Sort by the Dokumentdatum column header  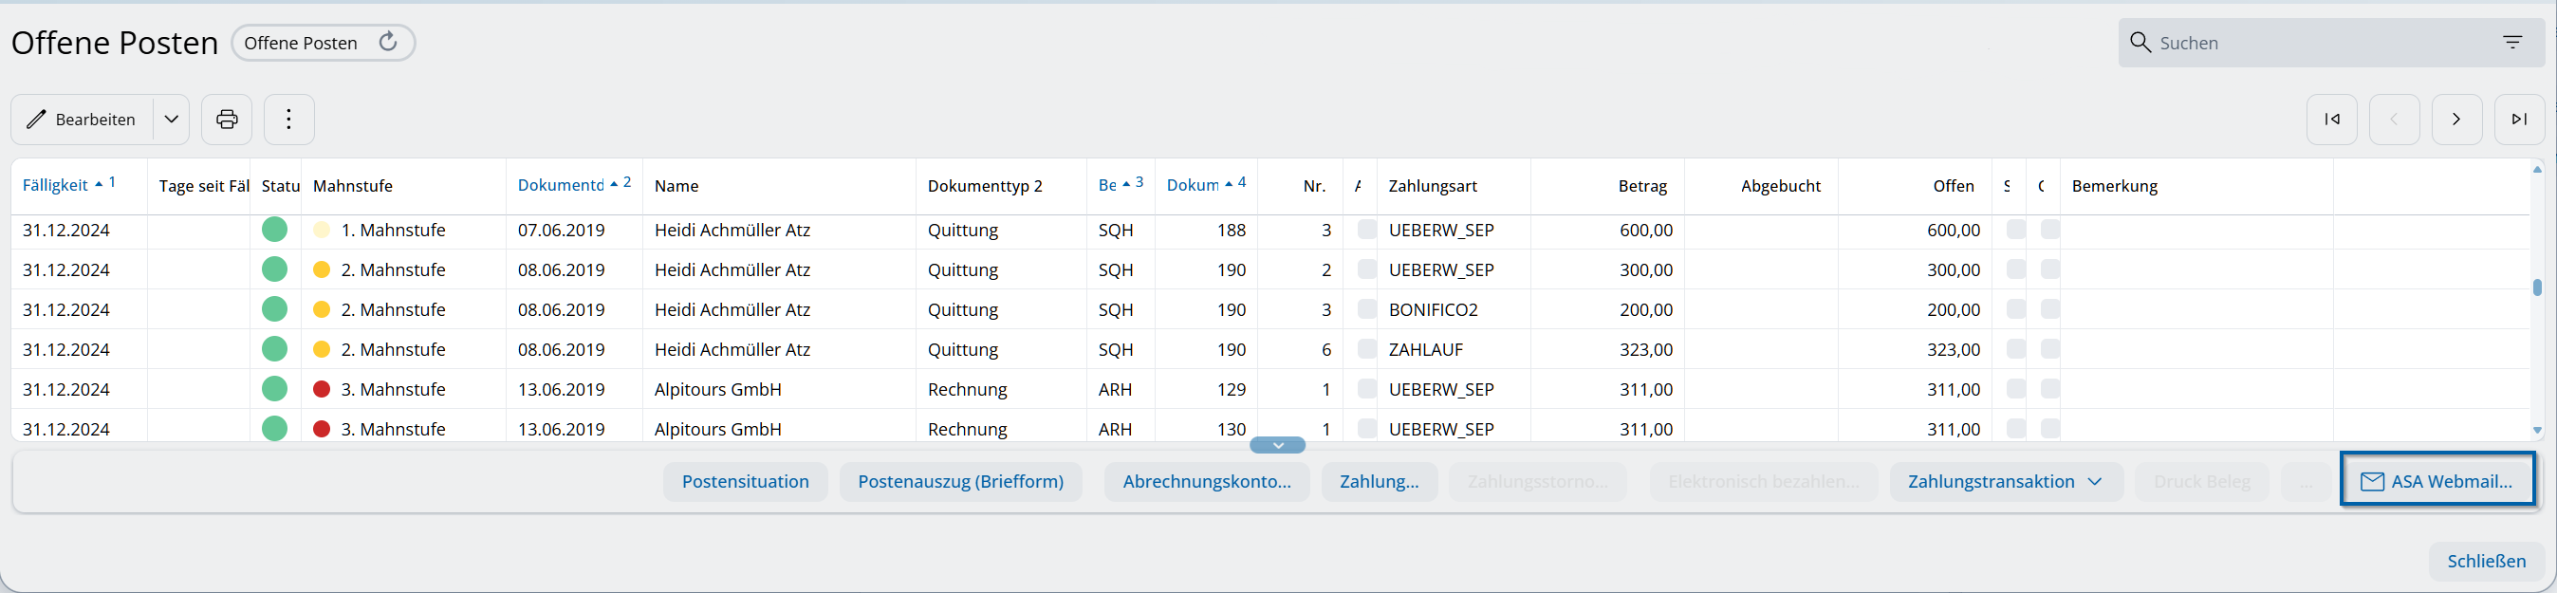[x=561, y=186]
